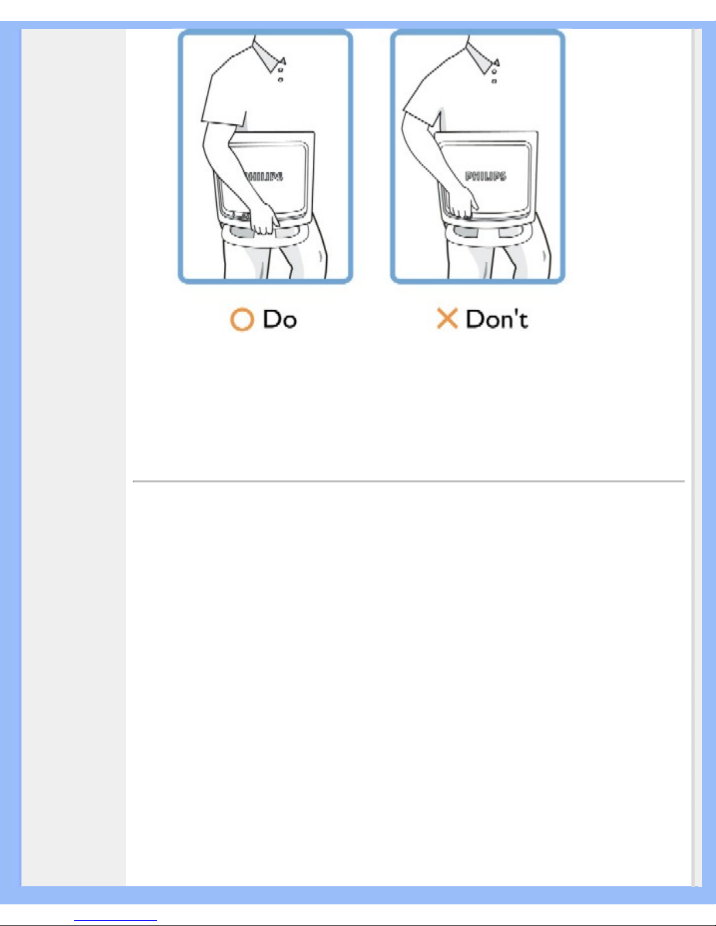Click the monitor base in the Do illustration
The width and height of the screenshot is (716, 926).
click(264, 234)
